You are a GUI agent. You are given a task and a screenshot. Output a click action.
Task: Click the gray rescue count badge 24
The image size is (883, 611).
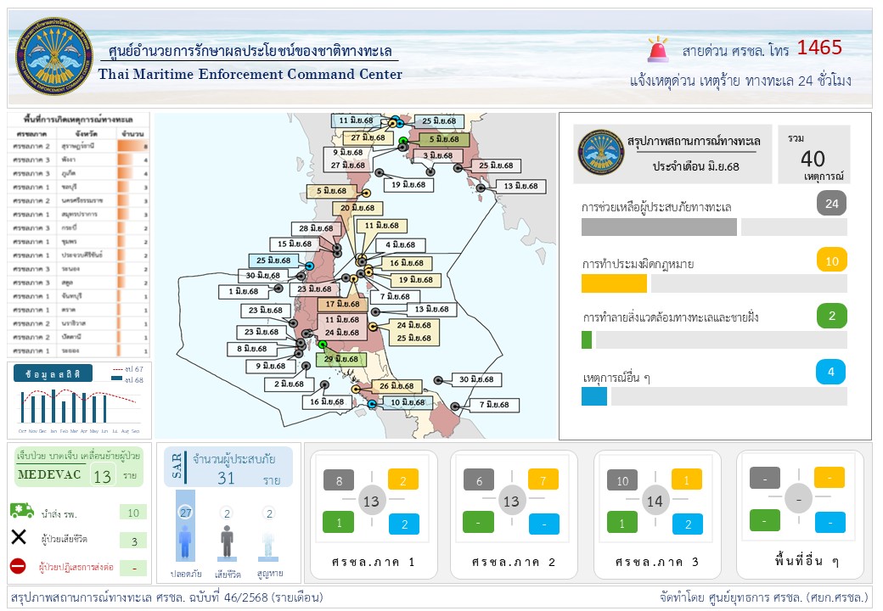click(x=831, y=203)
